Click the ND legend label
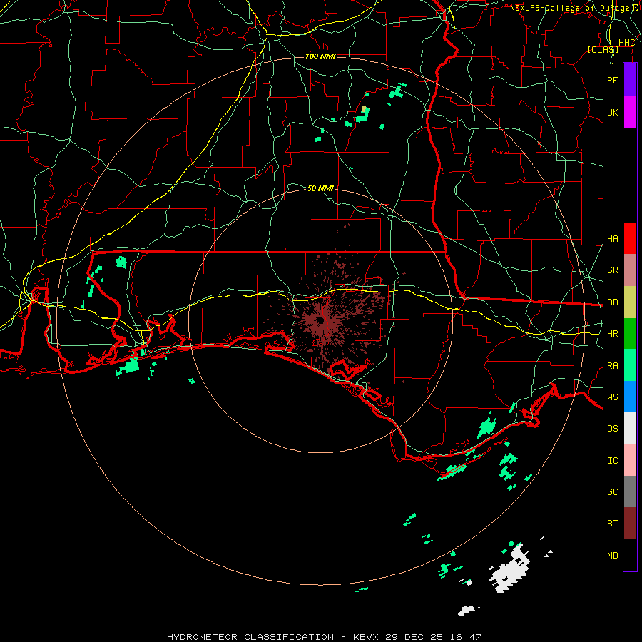The height and width of the screenshot is (642, 642). (x=612, y=555)
